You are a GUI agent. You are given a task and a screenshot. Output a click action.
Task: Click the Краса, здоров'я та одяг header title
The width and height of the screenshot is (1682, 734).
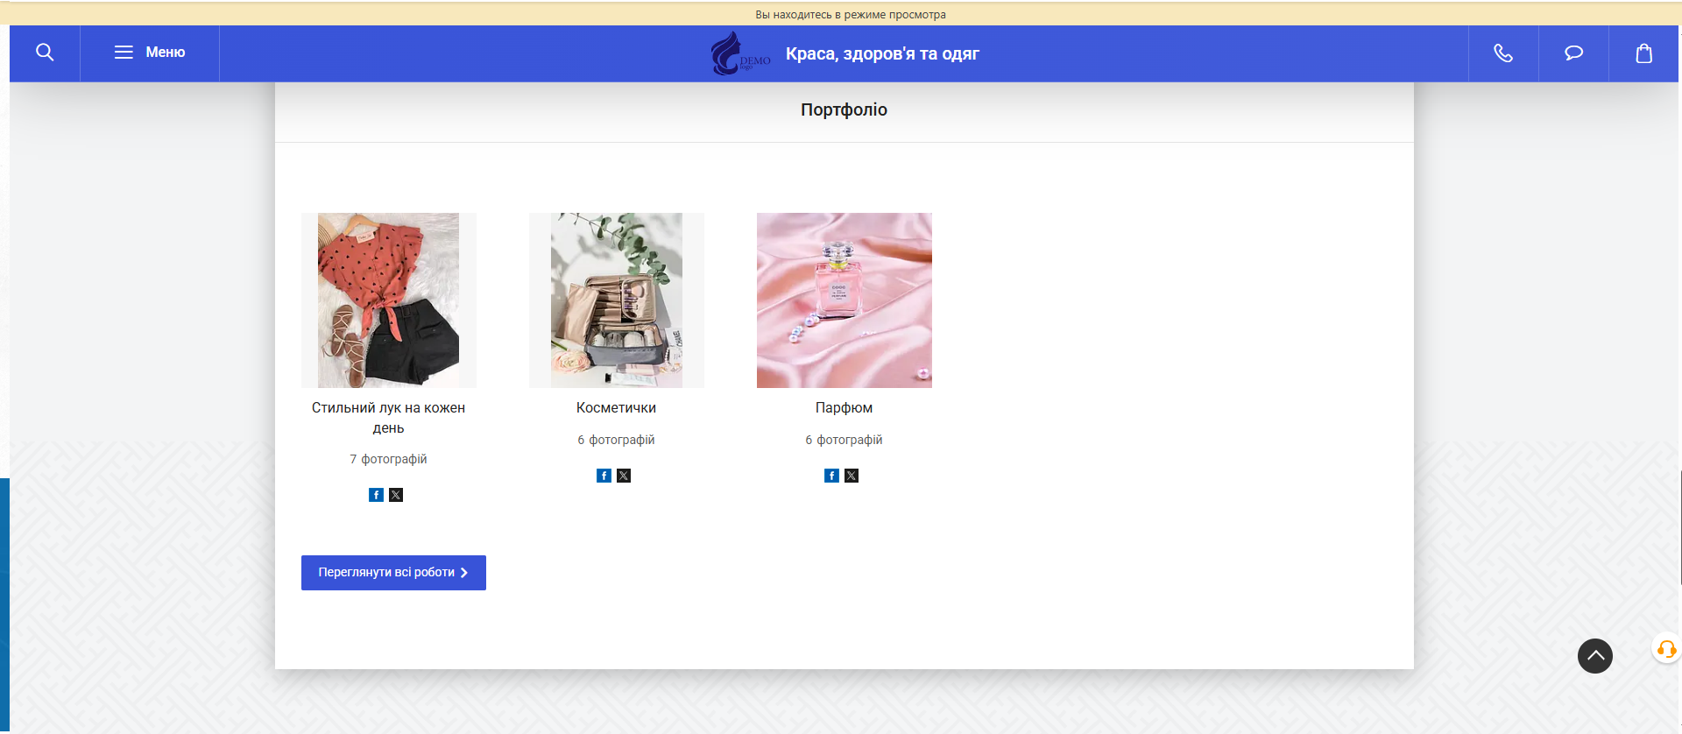coord(882,53)
